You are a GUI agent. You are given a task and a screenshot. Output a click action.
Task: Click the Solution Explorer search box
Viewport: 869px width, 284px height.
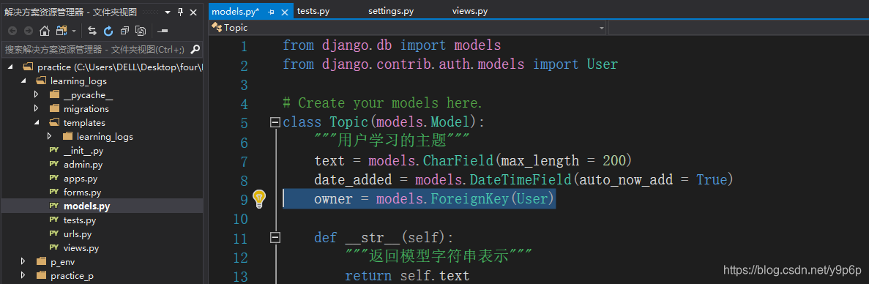95,50
